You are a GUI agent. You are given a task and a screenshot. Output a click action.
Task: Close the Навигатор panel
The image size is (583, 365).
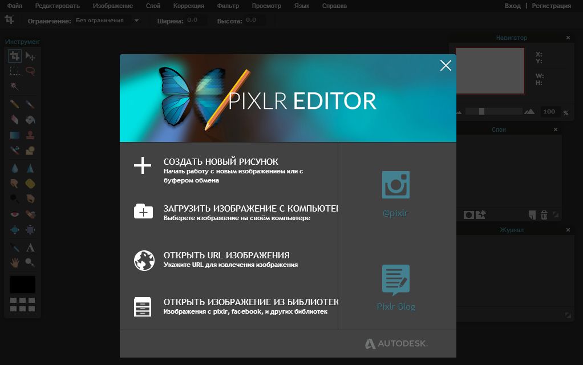(568, 38)
